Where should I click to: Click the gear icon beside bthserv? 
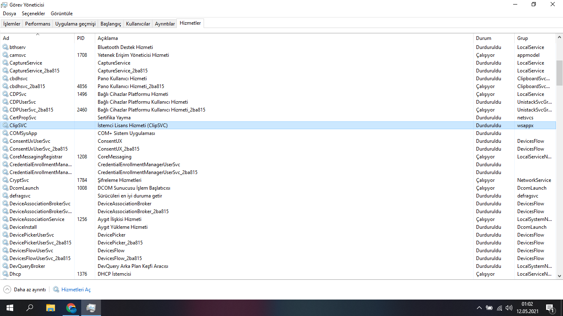[x=5, y=47]
